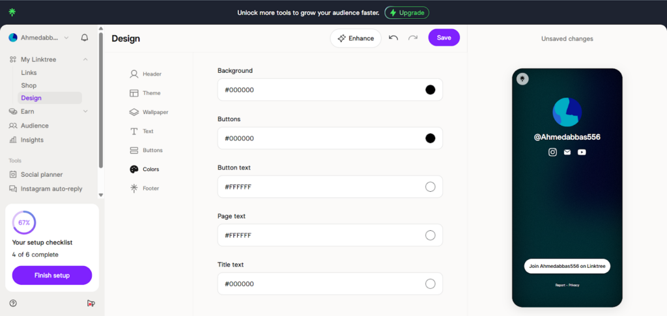Collapse the My Linktree section

coord(85,60)
